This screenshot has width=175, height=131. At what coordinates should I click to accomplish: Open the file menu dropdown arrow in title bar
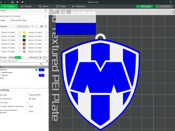tap(5, 2)
